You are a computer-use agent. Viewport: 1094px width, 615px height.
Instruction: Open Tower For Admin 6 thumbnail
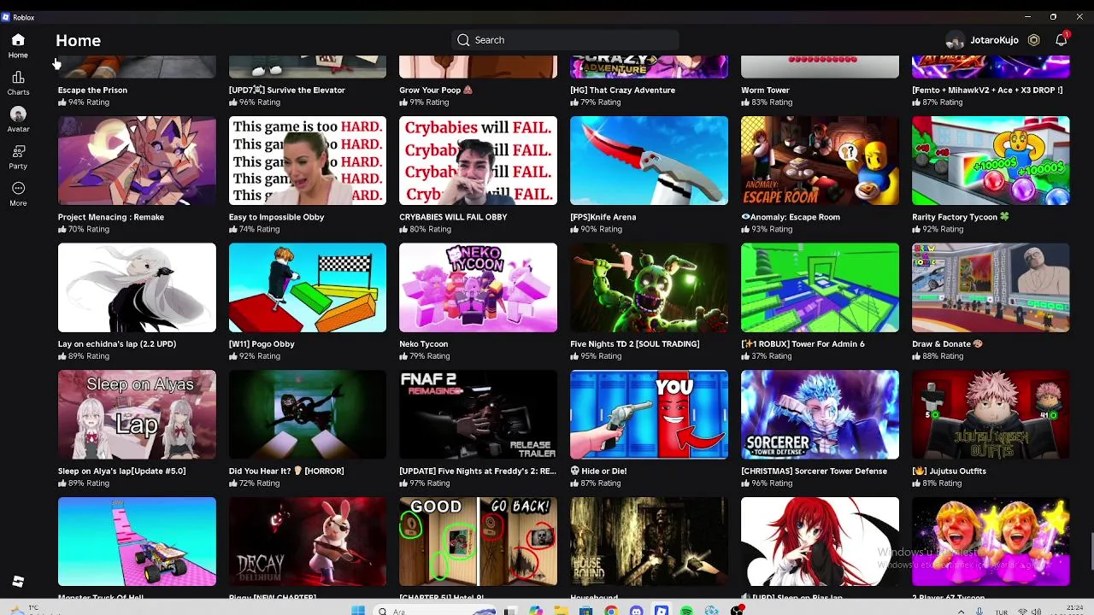coord(820,288)
